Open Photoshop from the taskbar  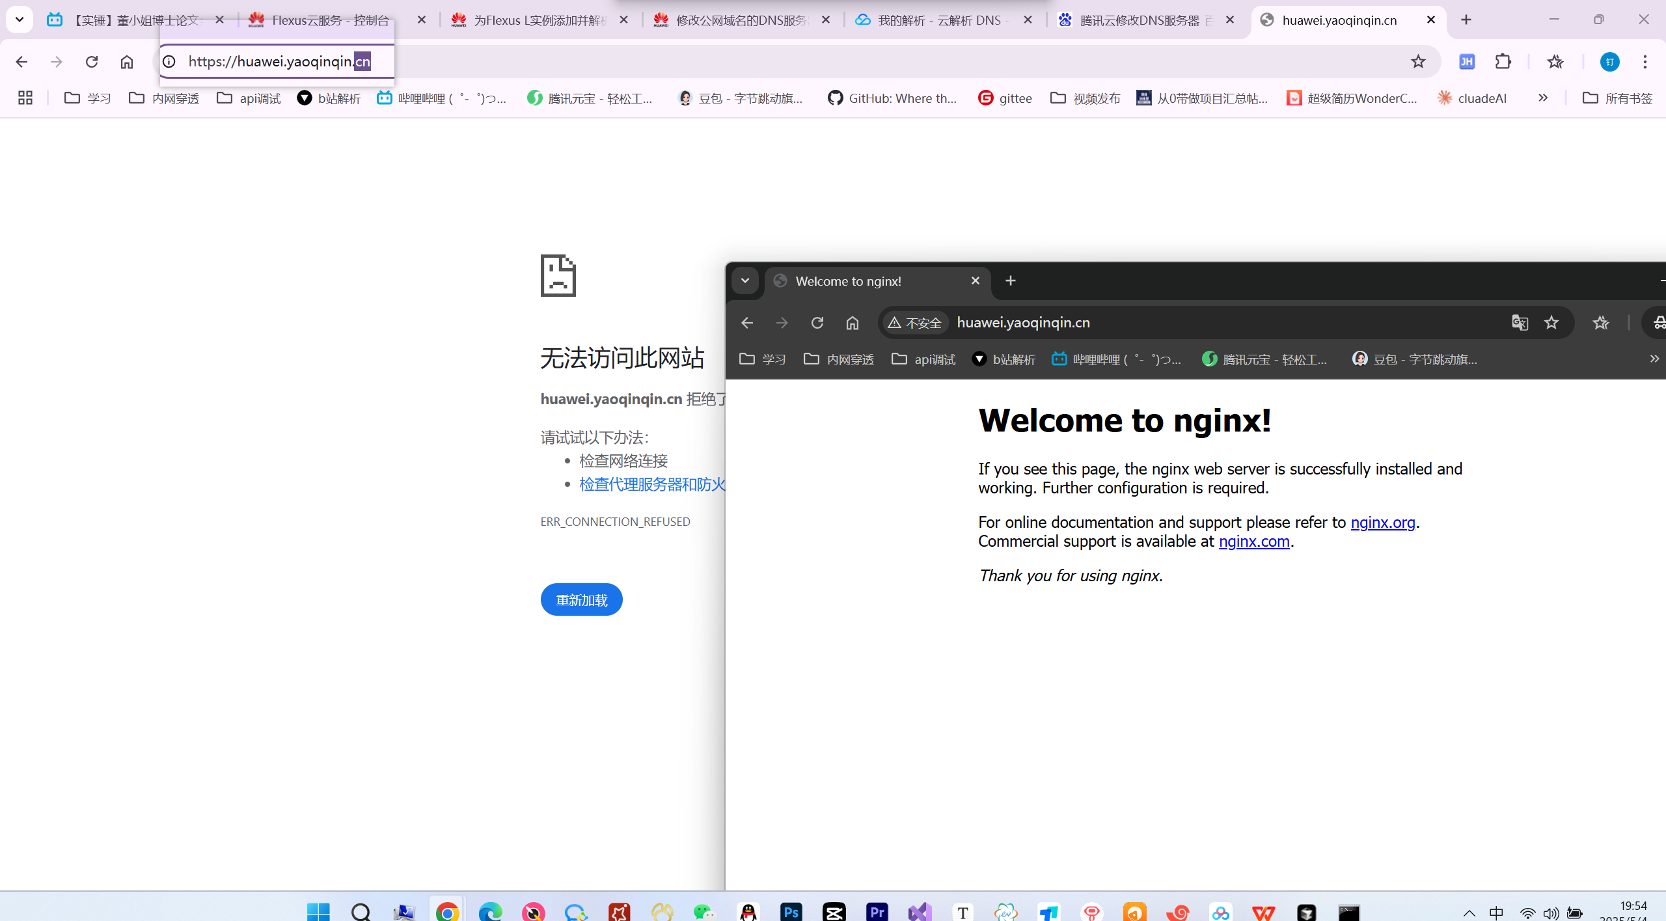[791, 912]
